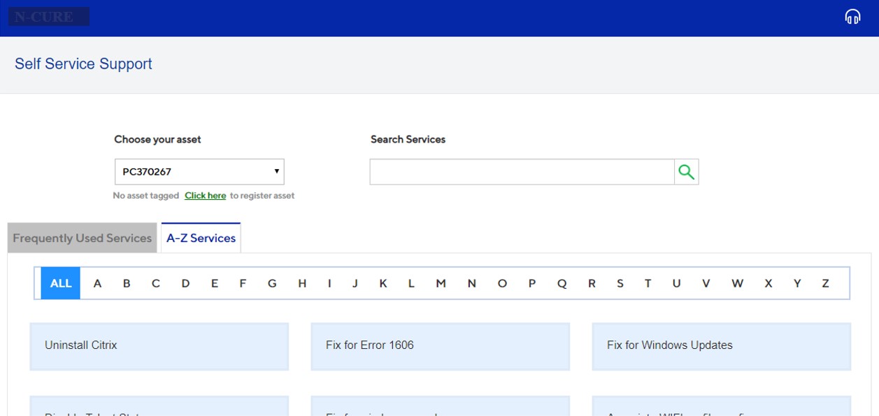Screen dimensions: 879x416
Task: Click the N-CURE logo
Action: pos(48,17)
